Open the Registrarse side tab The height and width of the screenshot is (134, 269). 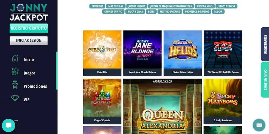265,44
